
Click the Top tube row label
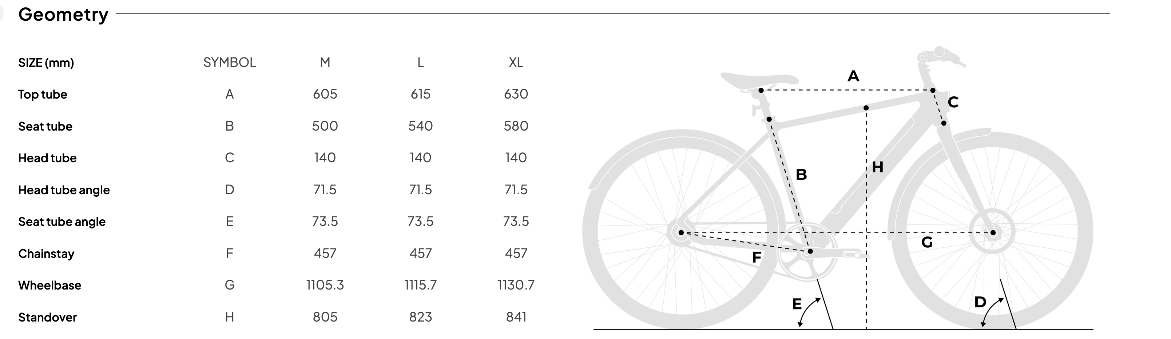tap(43, 95)
